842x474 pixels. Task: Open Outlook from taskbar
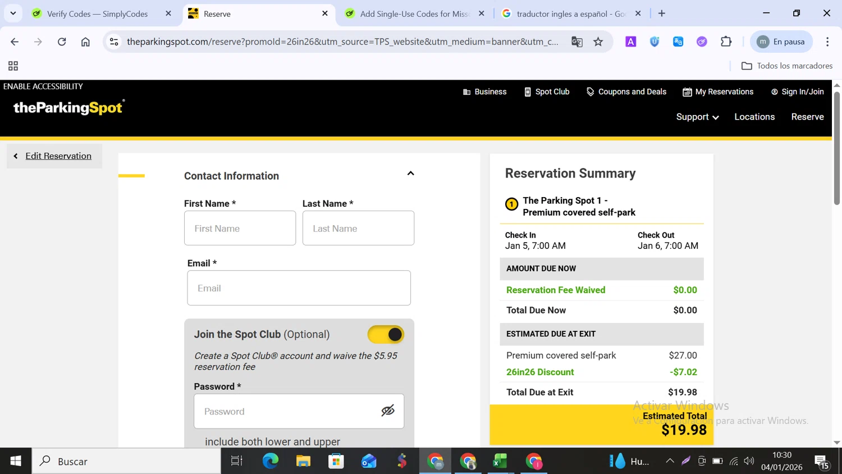point(369,461)
